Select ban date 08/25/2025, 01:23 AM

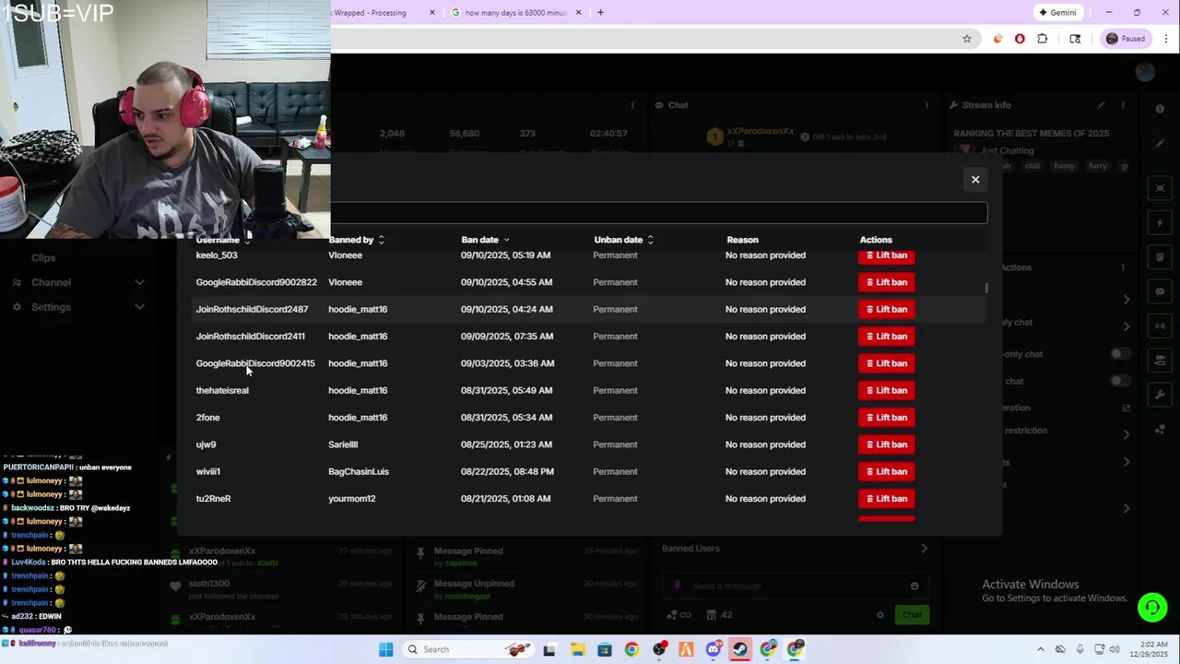(506, 445)
